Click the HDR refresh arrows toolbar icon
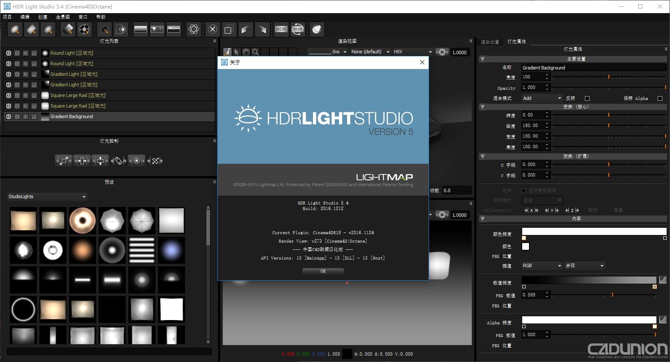 tap(298, 29)
